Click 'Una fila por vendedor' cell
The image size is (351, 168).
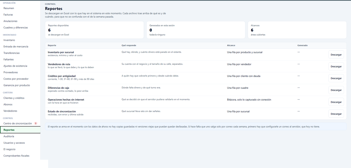click(x=239, y=64)
